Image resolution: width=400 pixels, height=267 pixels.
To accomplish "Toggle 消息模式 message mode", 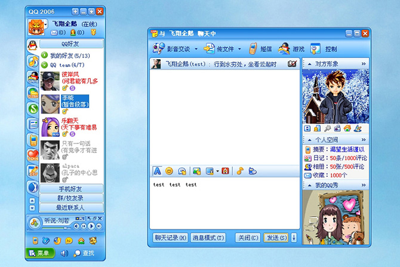I will pos(208,238).
